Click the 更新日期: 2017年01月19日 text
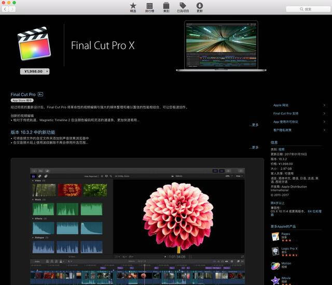The width and height of the screenshot is (332, 285). tap(288, 154)
